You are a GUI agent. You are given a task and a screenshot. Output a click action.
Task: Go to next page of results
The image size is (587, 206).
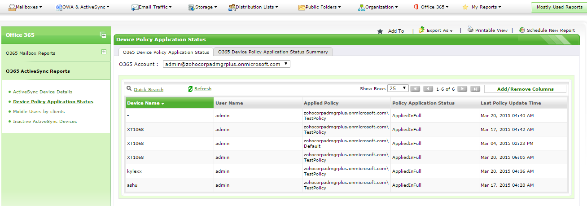pyautogui.click(x=462, y=89)
